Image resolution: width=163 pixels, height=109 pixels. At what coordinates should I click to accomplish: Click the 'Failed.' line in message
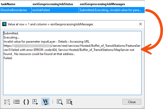pyautogui.click(x=8, y=58)
